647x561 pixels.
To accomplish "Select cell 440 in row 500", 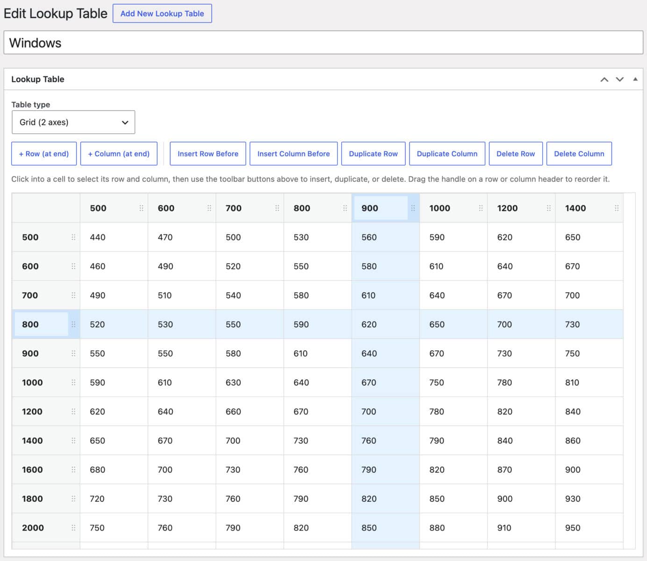I will click(114, 237).
